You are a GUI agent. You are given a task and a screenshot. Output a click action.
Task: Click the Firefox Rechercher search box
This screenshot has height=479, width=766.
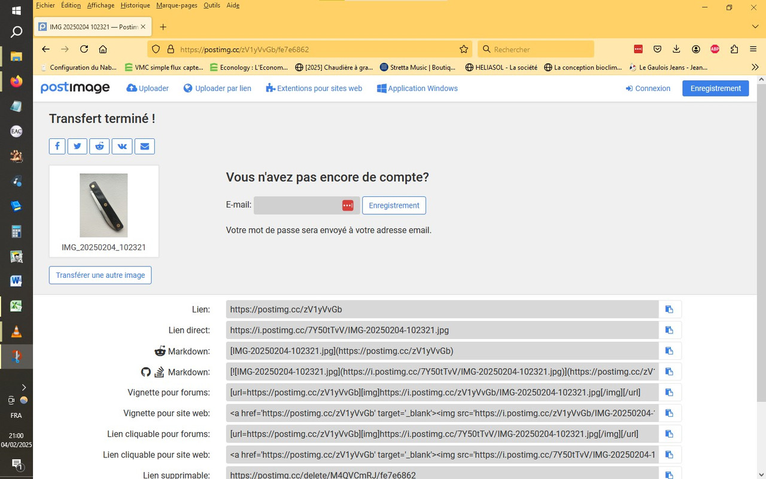(x=536, y=49)
